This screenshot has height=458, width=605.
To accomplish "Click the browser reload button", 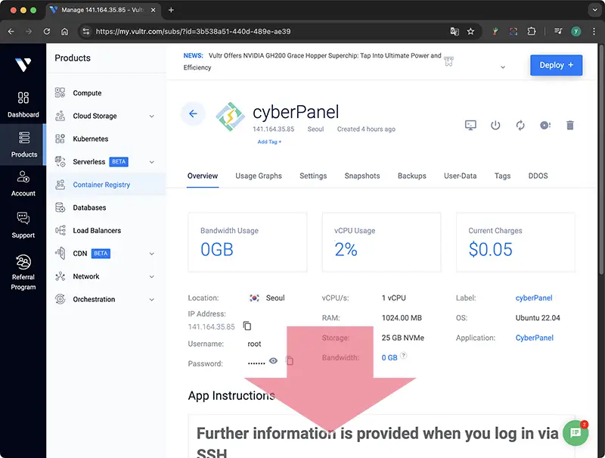I will [47, 31].
